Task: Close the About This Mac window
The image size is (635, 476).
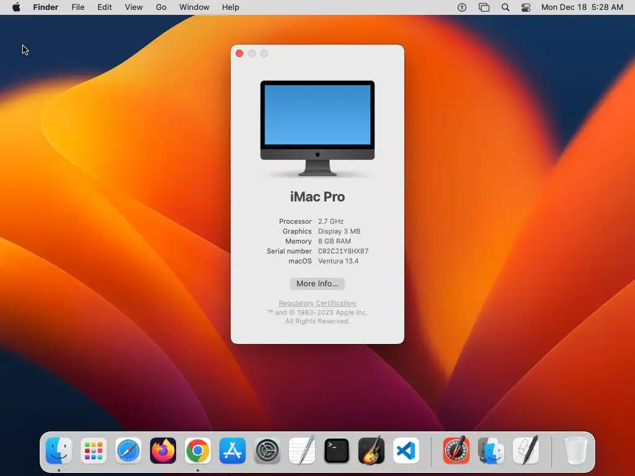Action: click(239, 53)
